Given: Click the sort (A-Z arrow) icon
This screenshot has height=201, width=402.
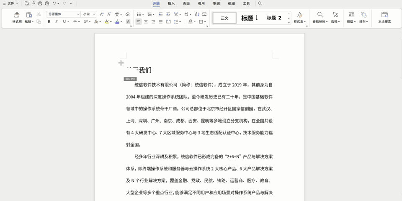Looking at the screenshot, I should [197, 14].
